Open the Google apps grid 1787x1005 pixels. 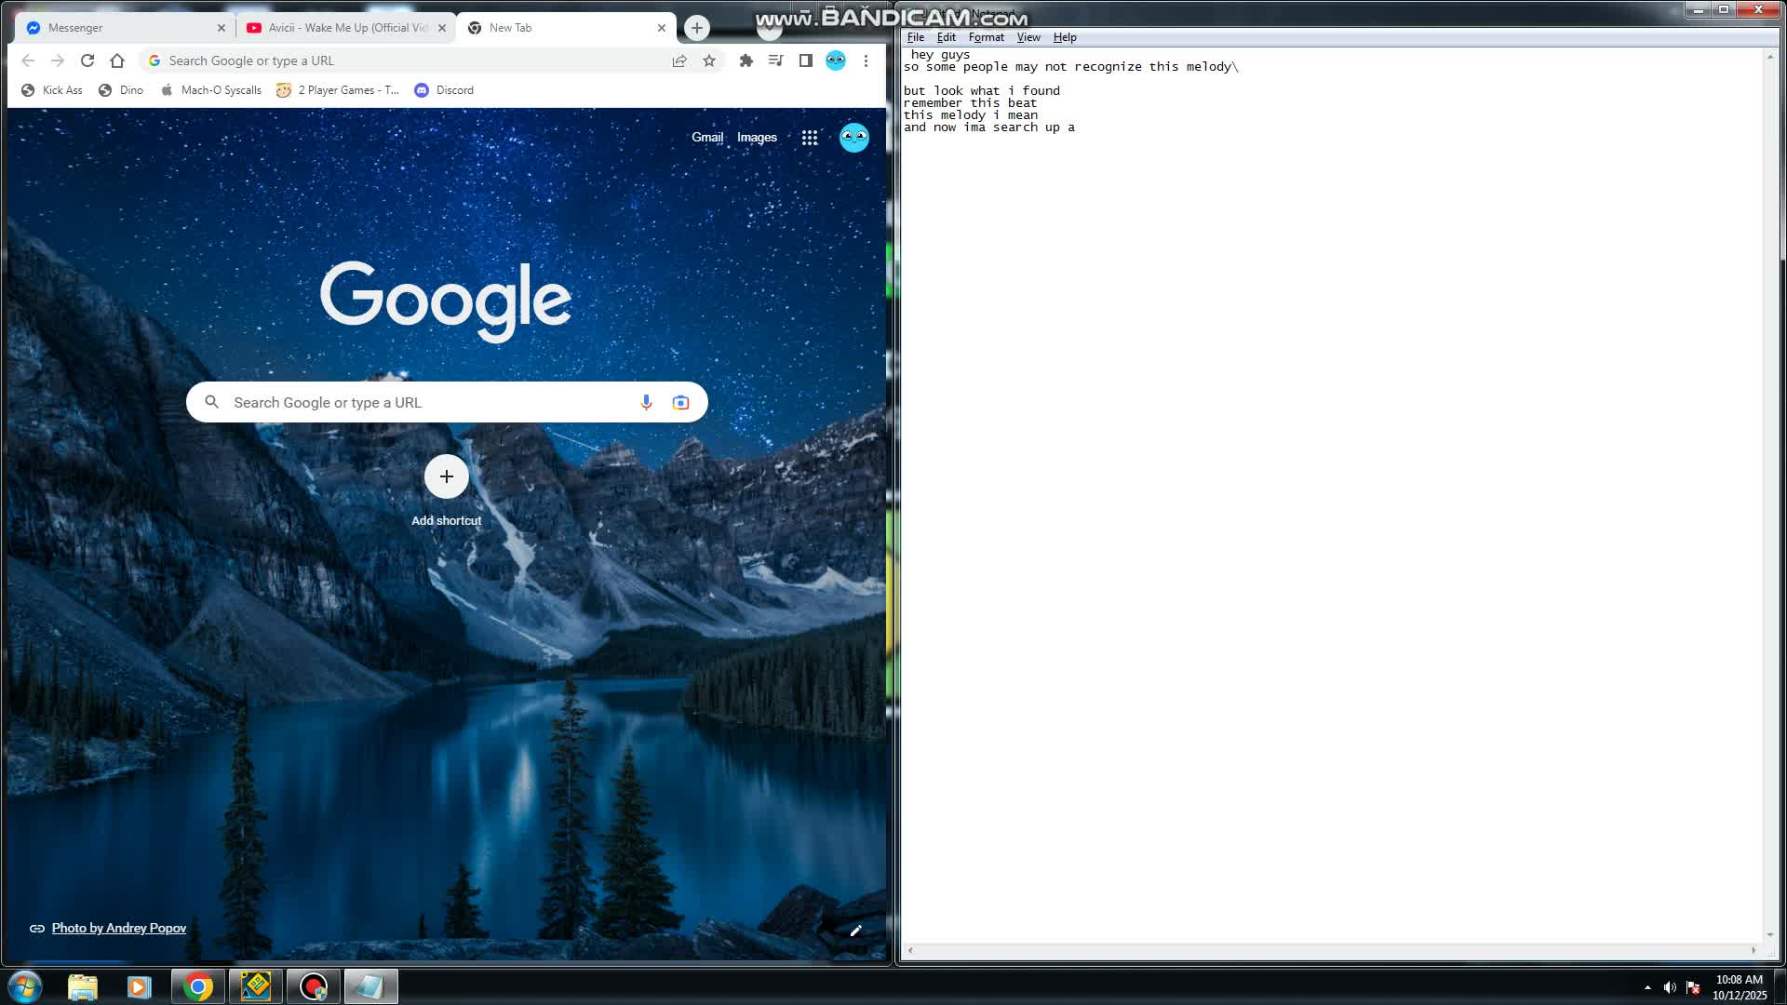click(810, 138)
